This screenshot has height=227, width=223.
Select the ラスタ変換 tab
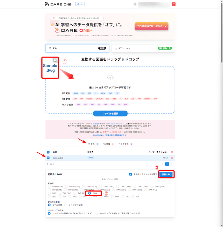click(126, 144)
